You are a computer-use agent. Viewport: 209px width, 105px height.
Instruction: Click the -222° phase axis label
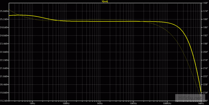click(x=205, y=76)
